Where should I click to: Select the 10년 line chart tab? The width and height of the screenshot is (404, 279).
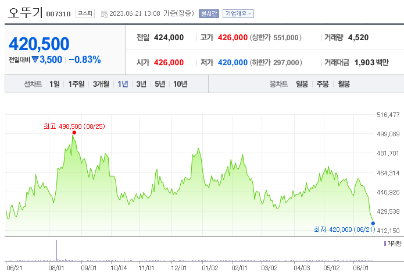[x=180, y=84]
